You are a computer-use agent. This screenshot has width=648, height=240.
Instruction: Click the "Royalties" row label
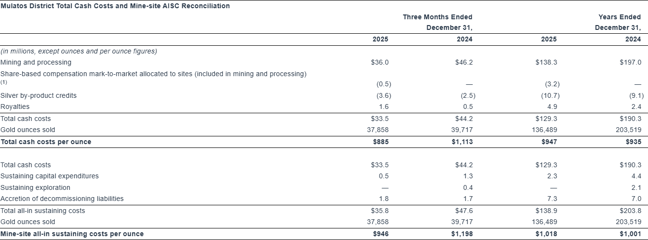pos(15,107)
